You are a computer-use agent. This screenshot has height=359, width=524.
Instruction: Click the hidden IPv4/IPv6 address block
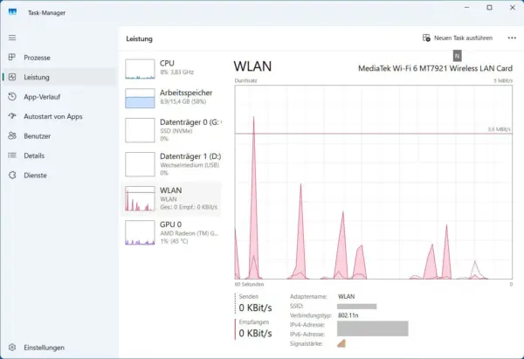(373, 328)
